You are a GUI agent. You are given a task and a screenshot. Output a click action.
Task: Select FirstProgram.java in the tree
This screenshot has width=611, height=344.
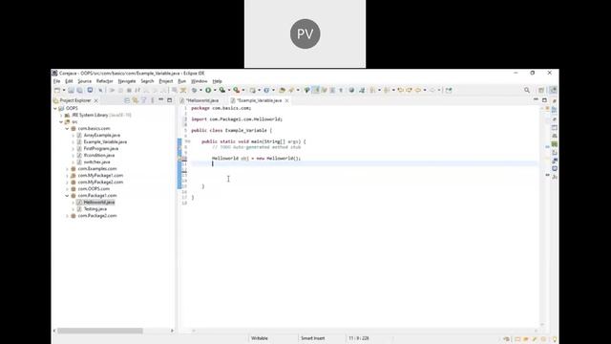point(101,149)
